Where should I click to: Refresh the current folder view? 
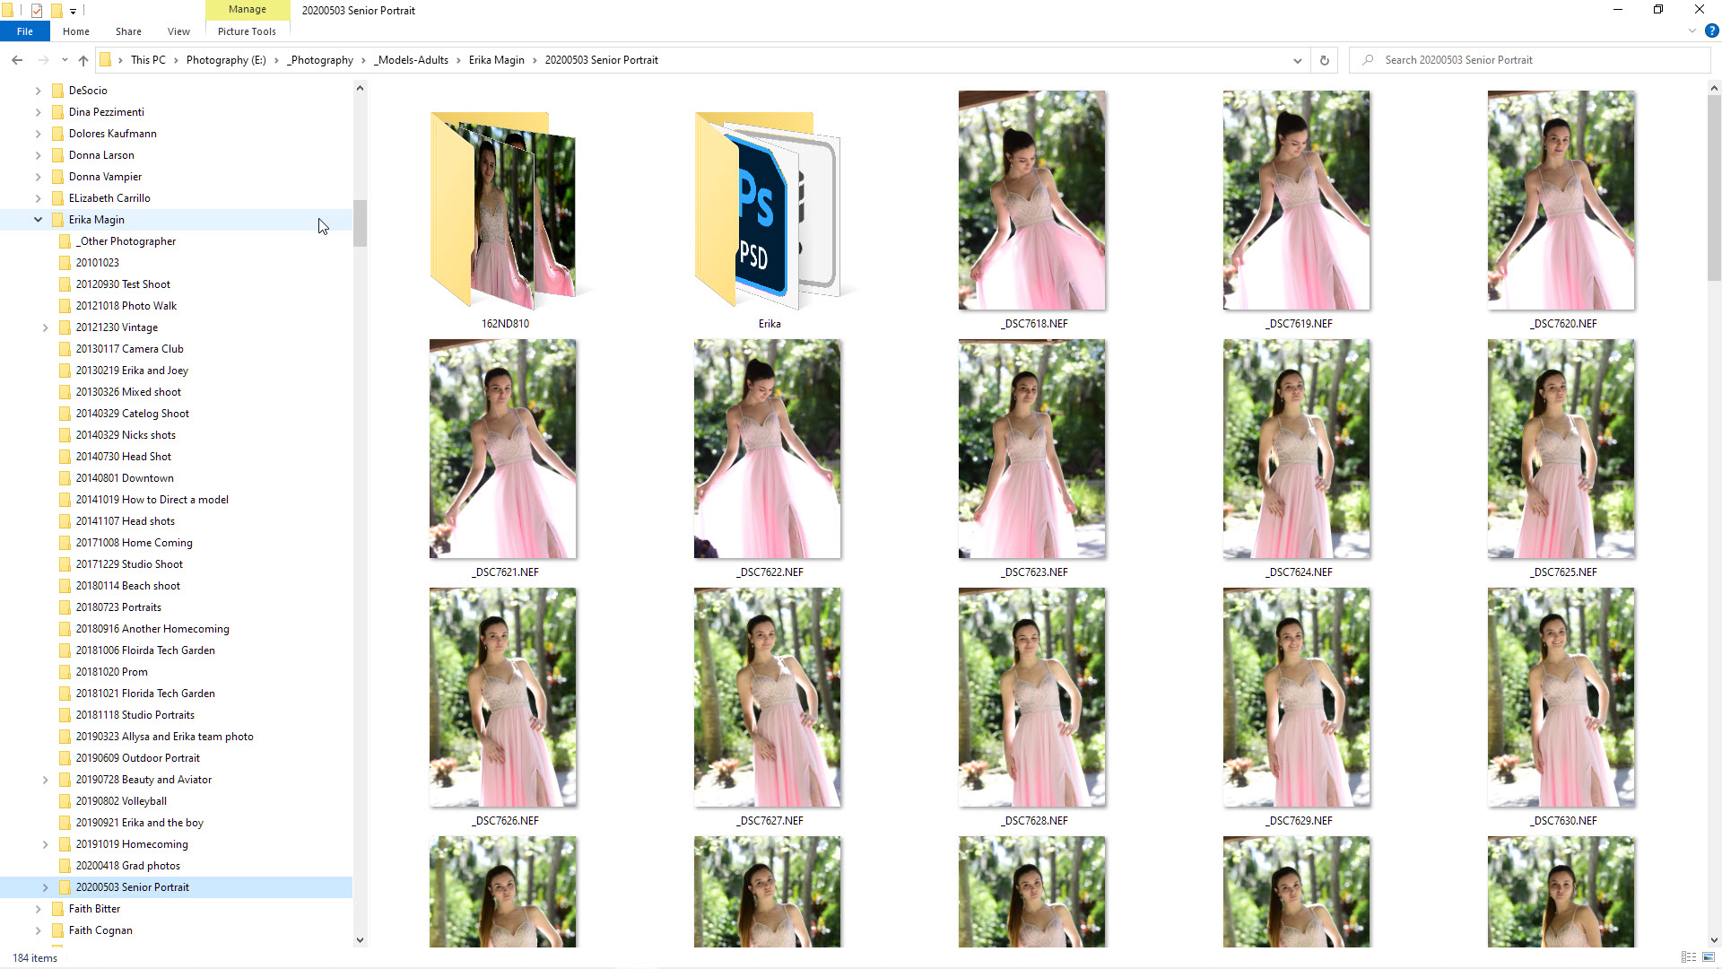1324,60
